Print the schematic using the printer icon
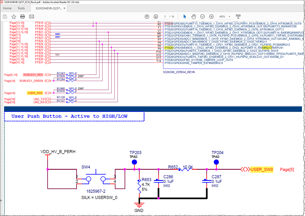305x216 pixels. point(23,16)
